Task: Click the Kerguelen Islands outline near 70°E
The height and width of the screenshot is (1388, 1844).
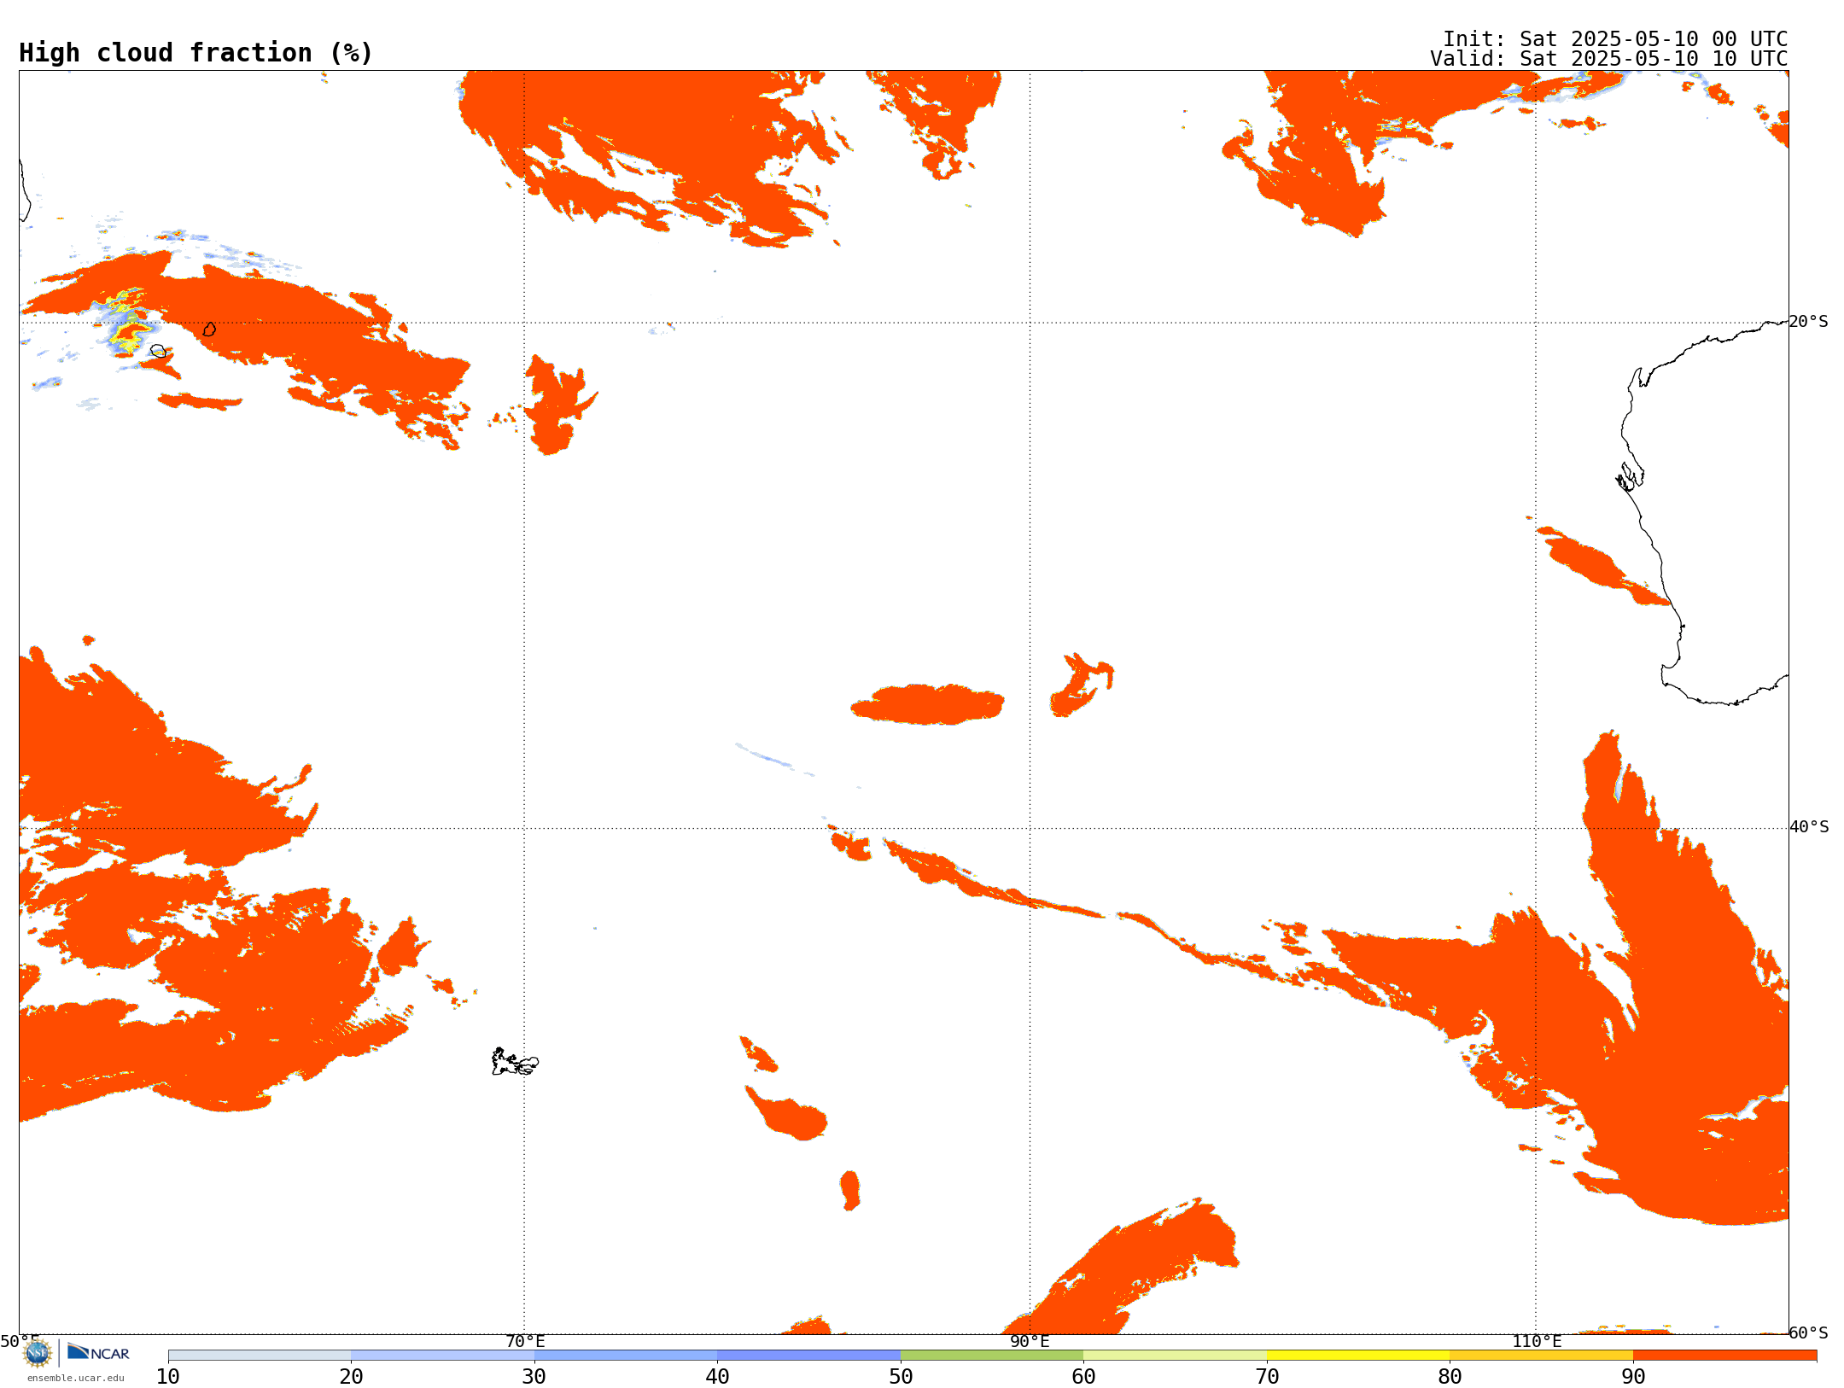Action: (515, 1062)
